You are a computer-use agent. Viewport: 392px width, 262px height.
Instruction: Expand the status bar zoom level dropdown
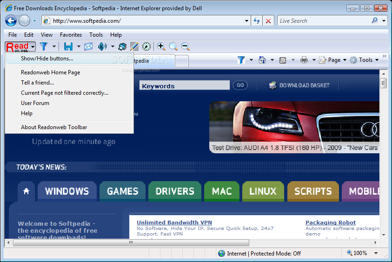(x=376, y=253)
